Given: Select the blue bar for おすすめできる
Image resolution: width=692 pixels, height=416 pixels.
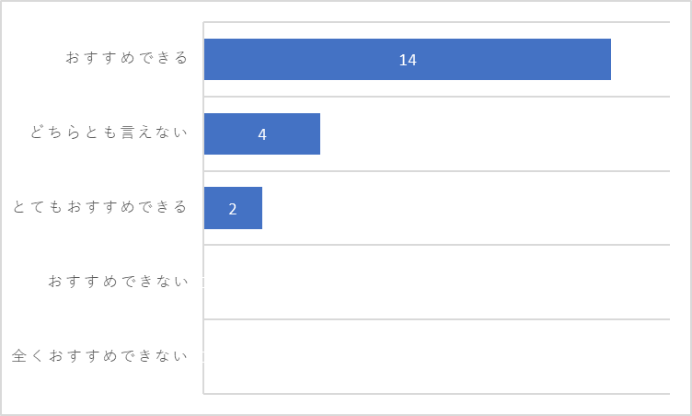Looking at the screenshot, I should click(408, 59).
